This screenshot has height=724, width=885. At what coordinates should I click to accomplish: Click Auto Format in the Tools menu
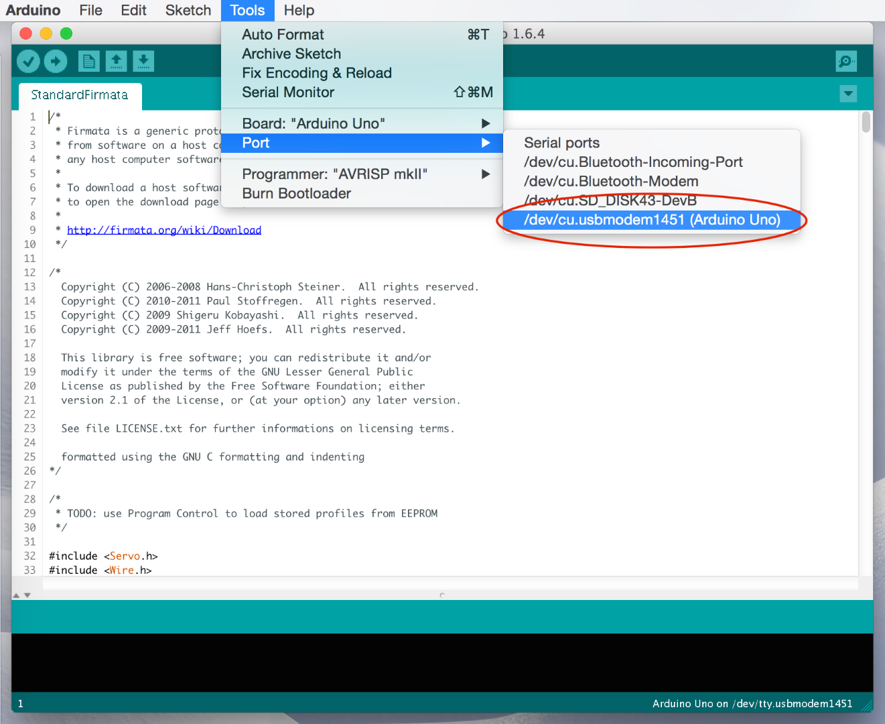[283, 34]
